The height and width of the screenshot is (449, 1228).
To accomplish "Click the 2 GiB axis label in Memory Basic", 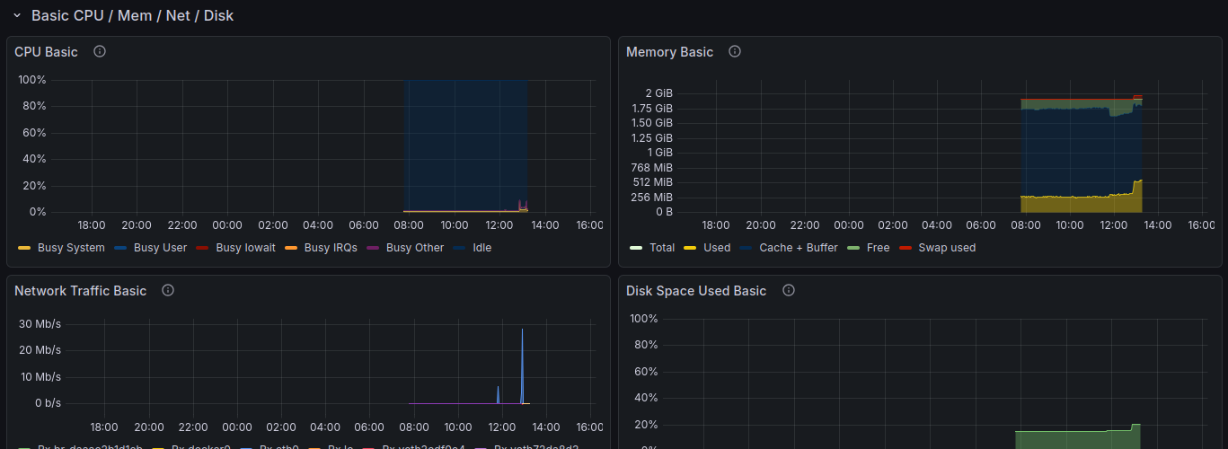I will tap(658, 93).
